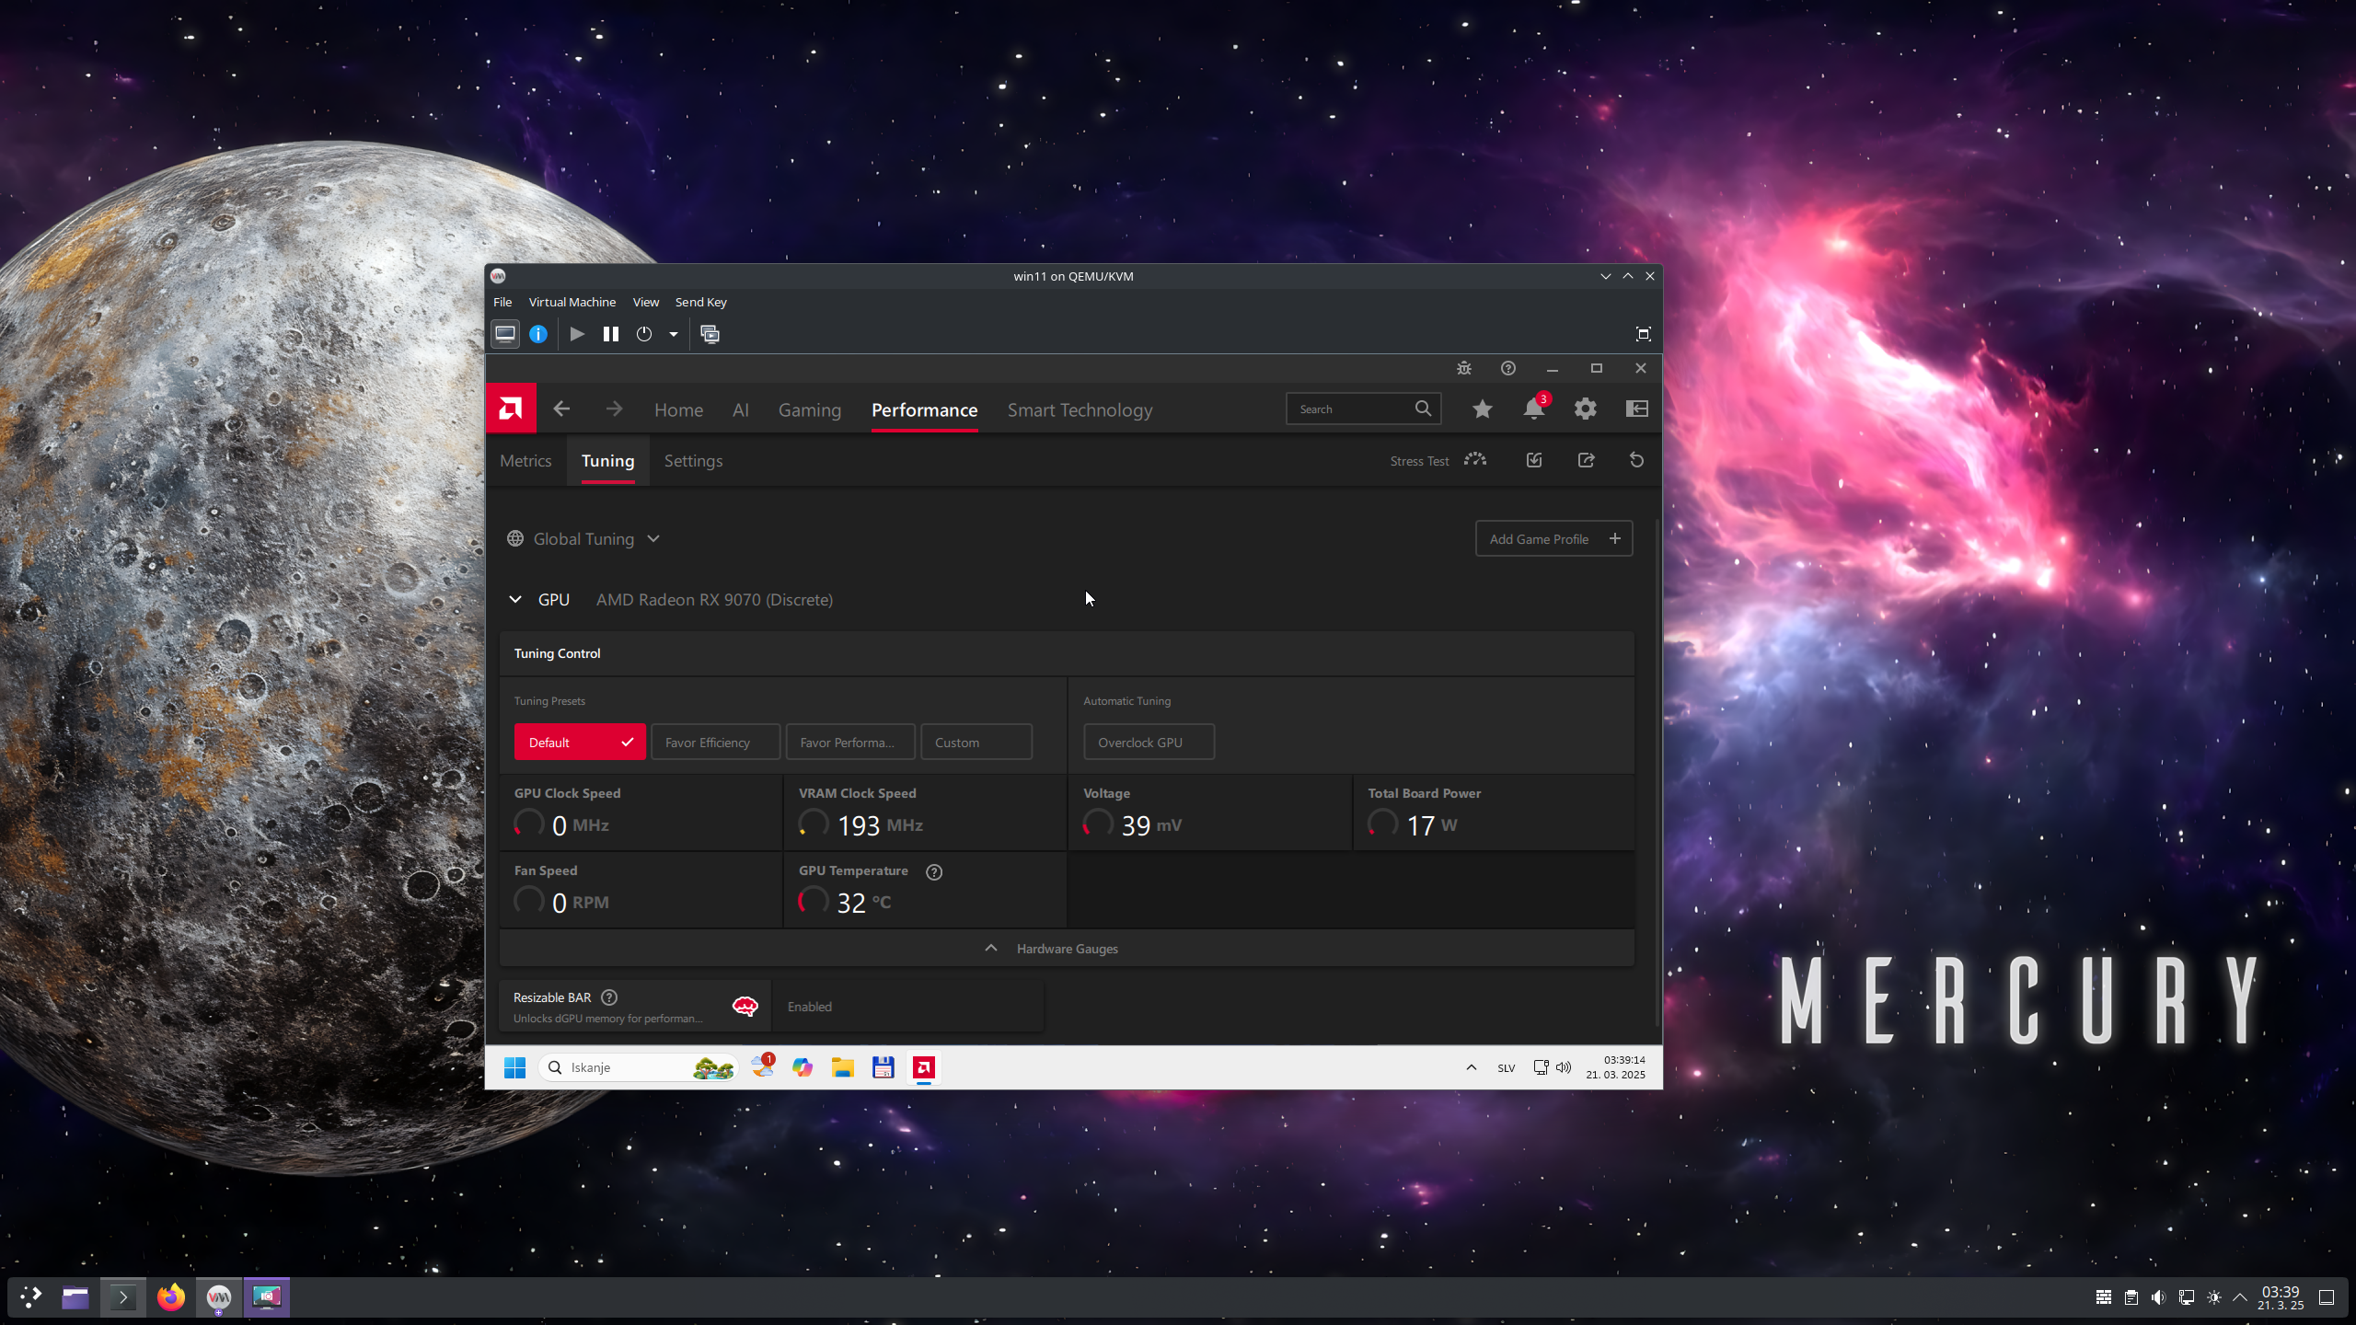
Task: Select Favor Efficiency preset
Action: click(715, 742)
